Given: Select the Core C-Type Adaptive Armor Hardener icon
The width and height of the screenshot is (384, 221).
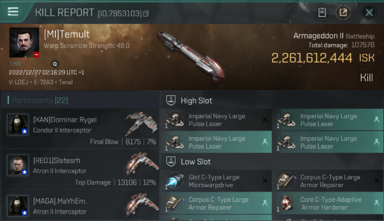Looking at the screenshot, I should pos(286,203).
